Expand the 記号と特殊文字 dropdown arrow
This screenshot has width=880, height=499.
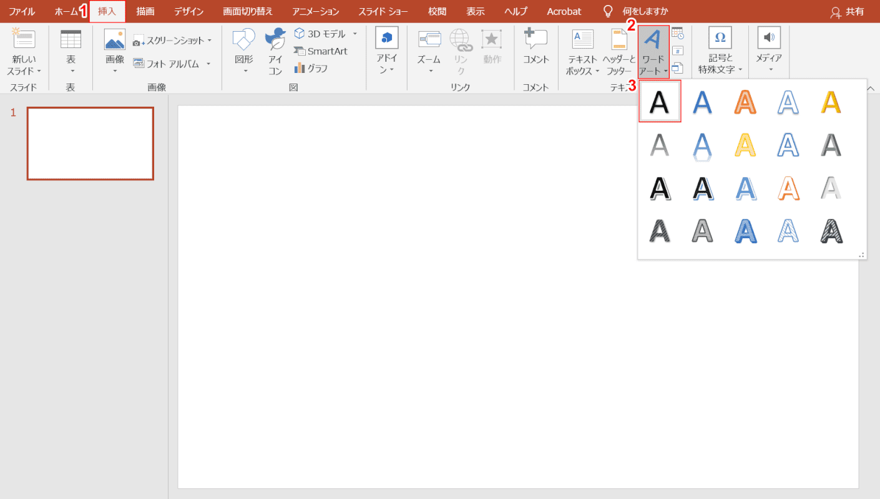pos(740,70)
